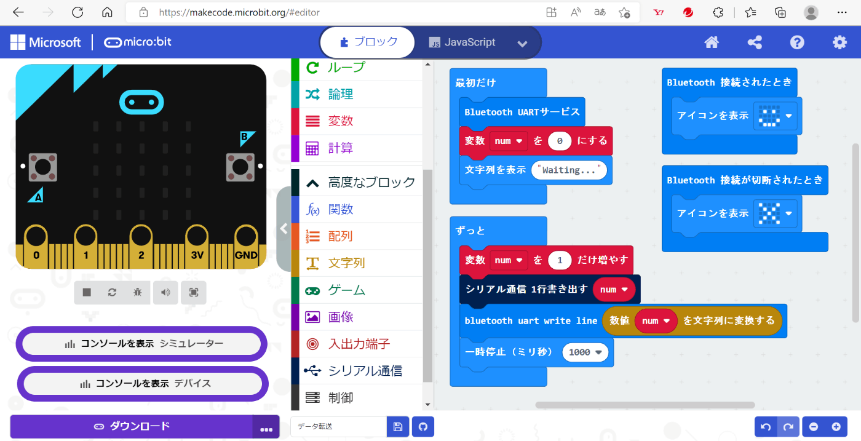Toggle debug mode bug icon
Screen dimensions: 861x441
(137, 292)
